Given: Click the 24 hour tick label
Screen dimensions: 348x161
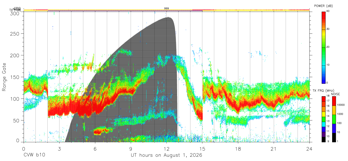Looking at the screenshot, I should pyautogui.click(x=309, y=149).
